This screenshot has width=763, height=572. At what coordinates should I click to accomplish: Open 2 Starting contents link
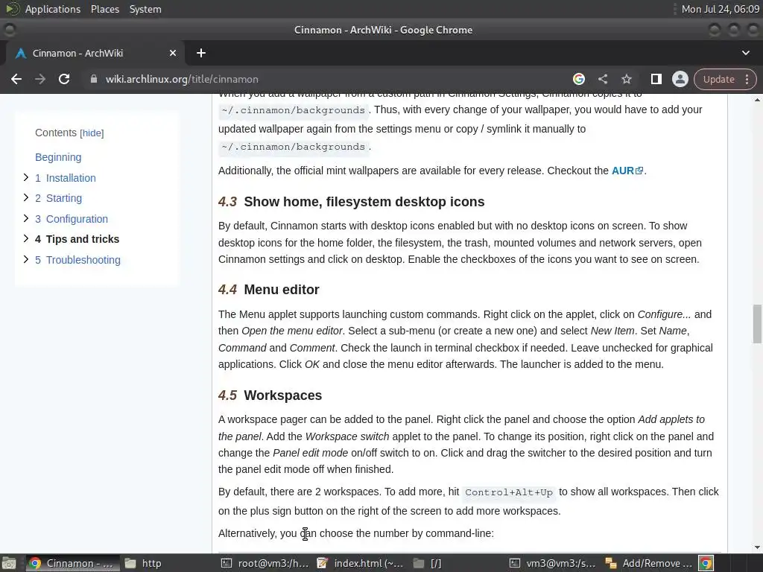pos(58,198)
